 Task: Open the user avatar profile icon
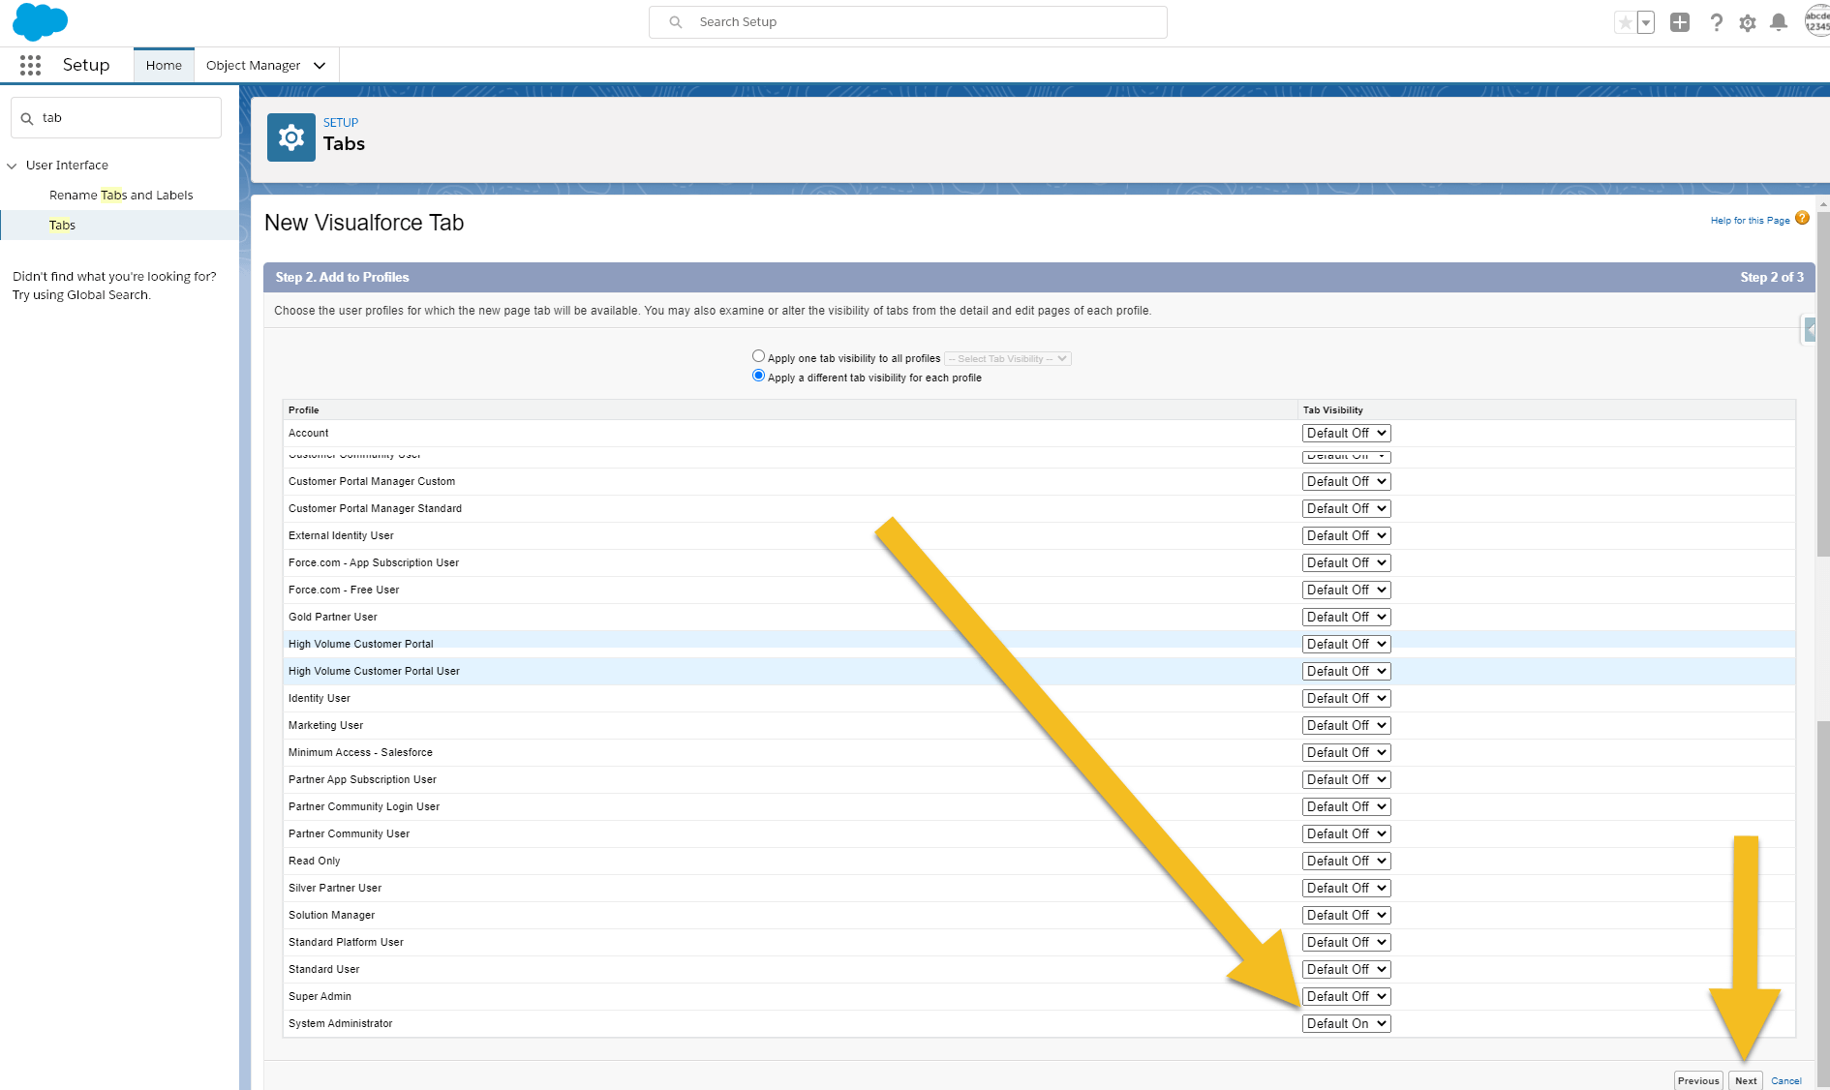click(1816, 21)
